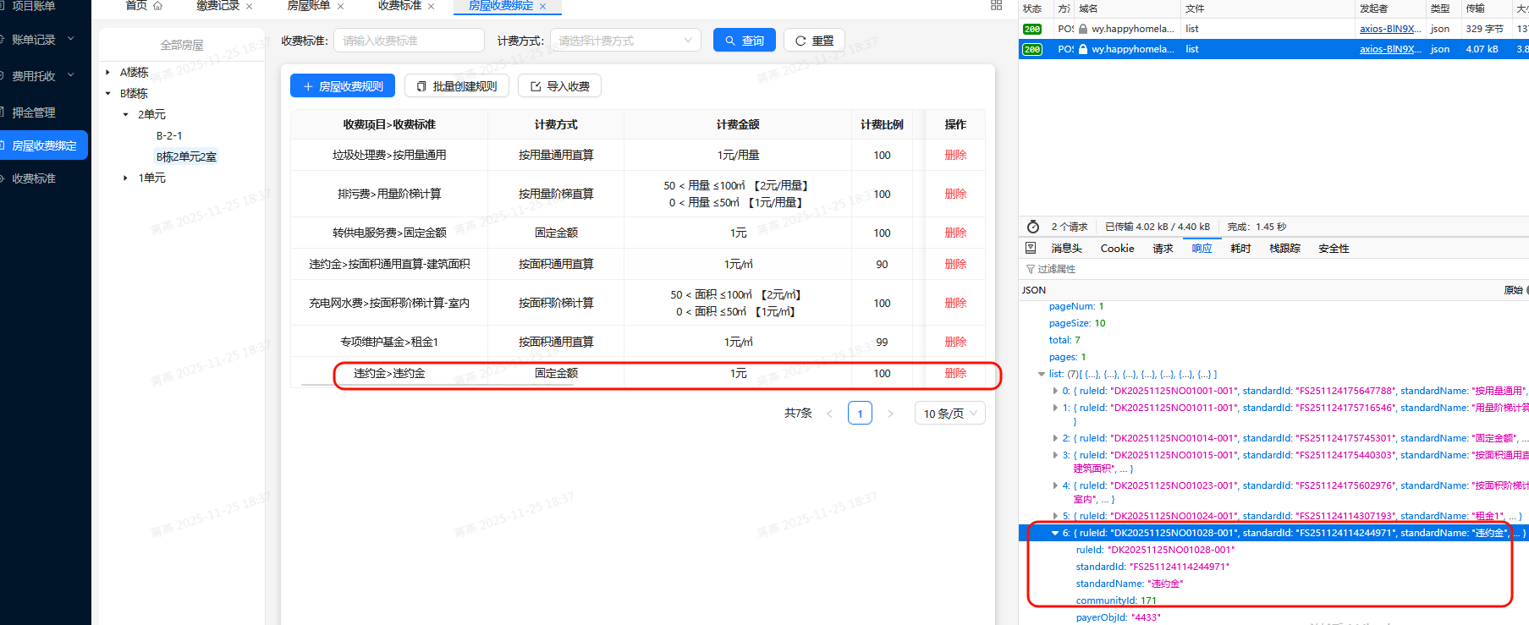Select room B-2-1 in the tree

click(169, 136)
